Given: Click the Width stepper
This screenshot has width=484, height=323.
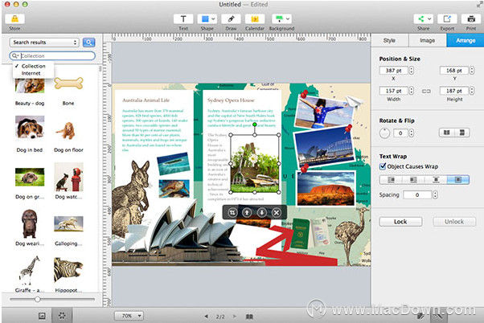Looking at the screenshot, I should click(412, 91).
